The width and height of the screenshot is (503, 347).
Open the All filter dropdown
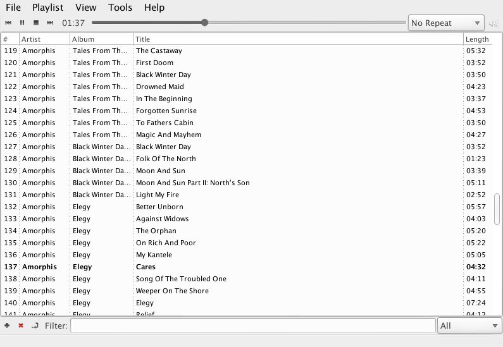[469, 326]
